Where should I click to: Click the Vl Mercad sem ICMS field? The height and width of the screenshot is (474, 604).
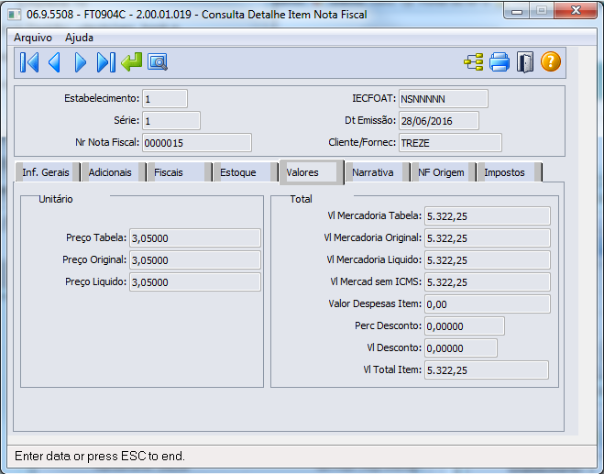(x=488, y=281)
